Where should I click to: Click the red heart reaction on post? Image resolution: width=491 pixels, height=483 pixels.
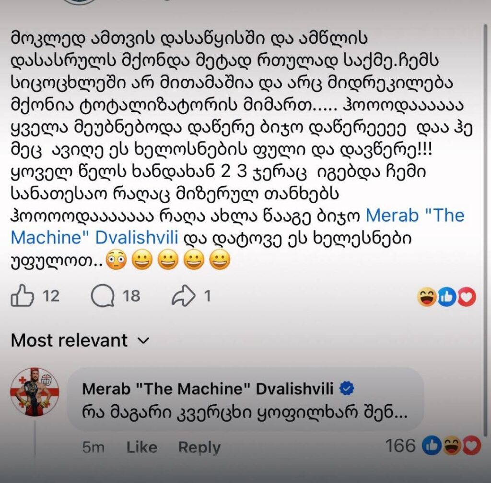[x=467, y=297]
